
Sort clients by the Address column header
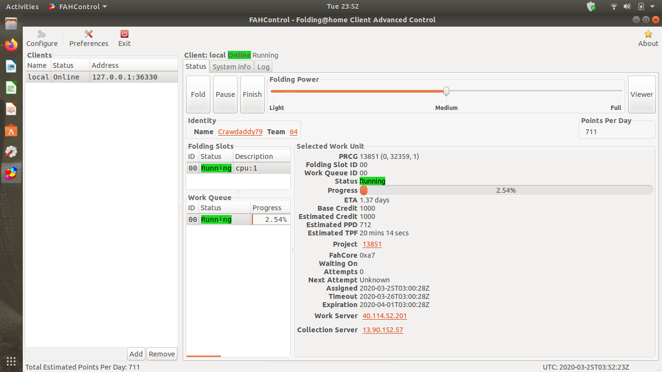coord(134,65)
